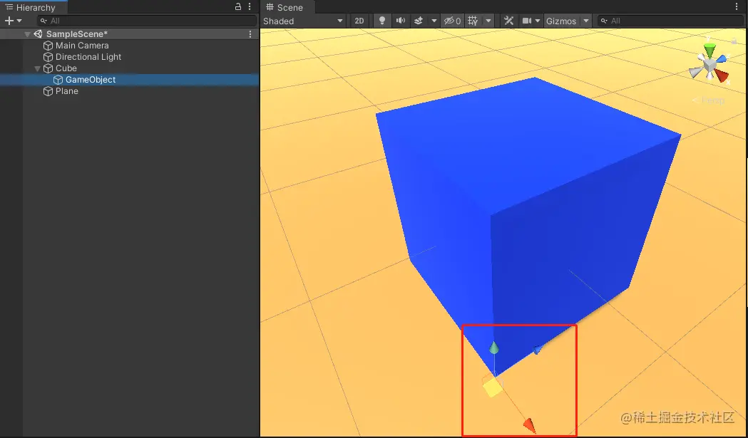This screenshot has width=748, height=438.
Task: Open the Hierarchy panel options menu
Action: [x=250, y=6]
